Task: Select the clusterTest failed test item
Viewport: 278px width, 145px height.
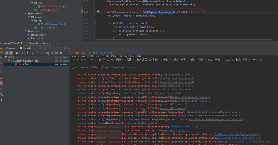Action: [23, 64]
